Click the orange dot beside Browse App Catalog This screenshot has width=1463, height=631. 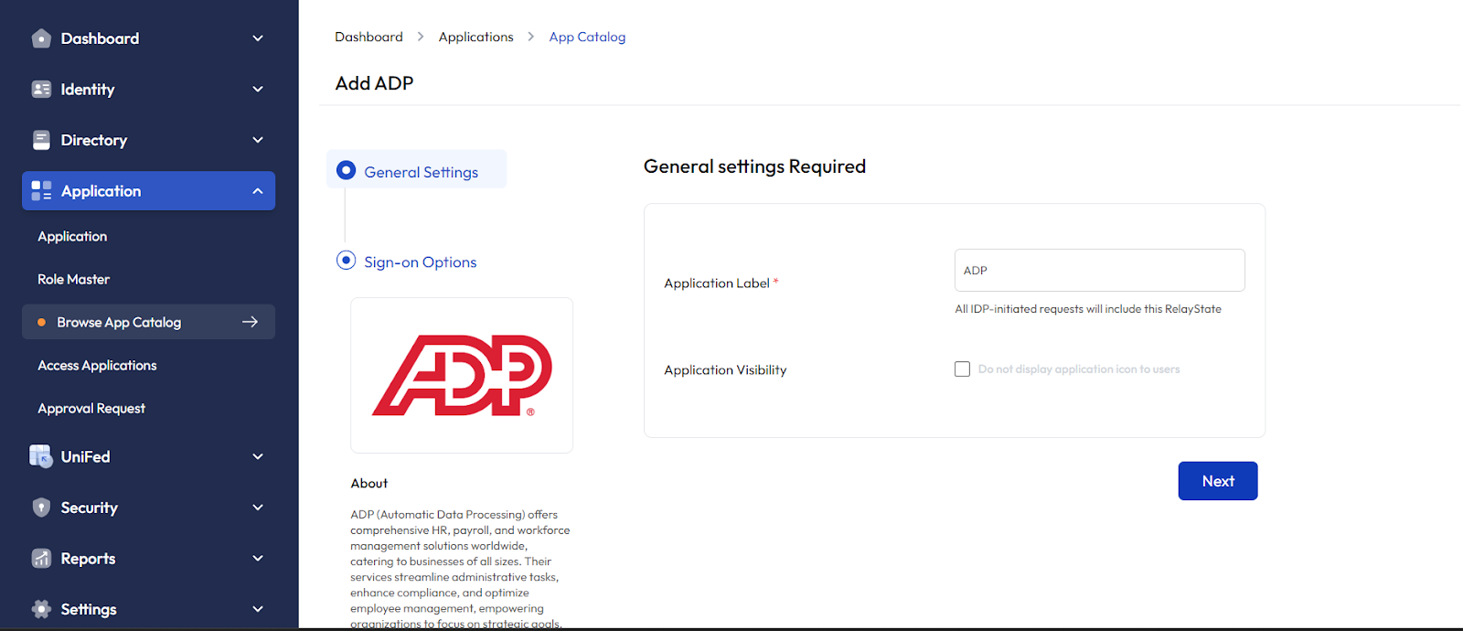41,322
